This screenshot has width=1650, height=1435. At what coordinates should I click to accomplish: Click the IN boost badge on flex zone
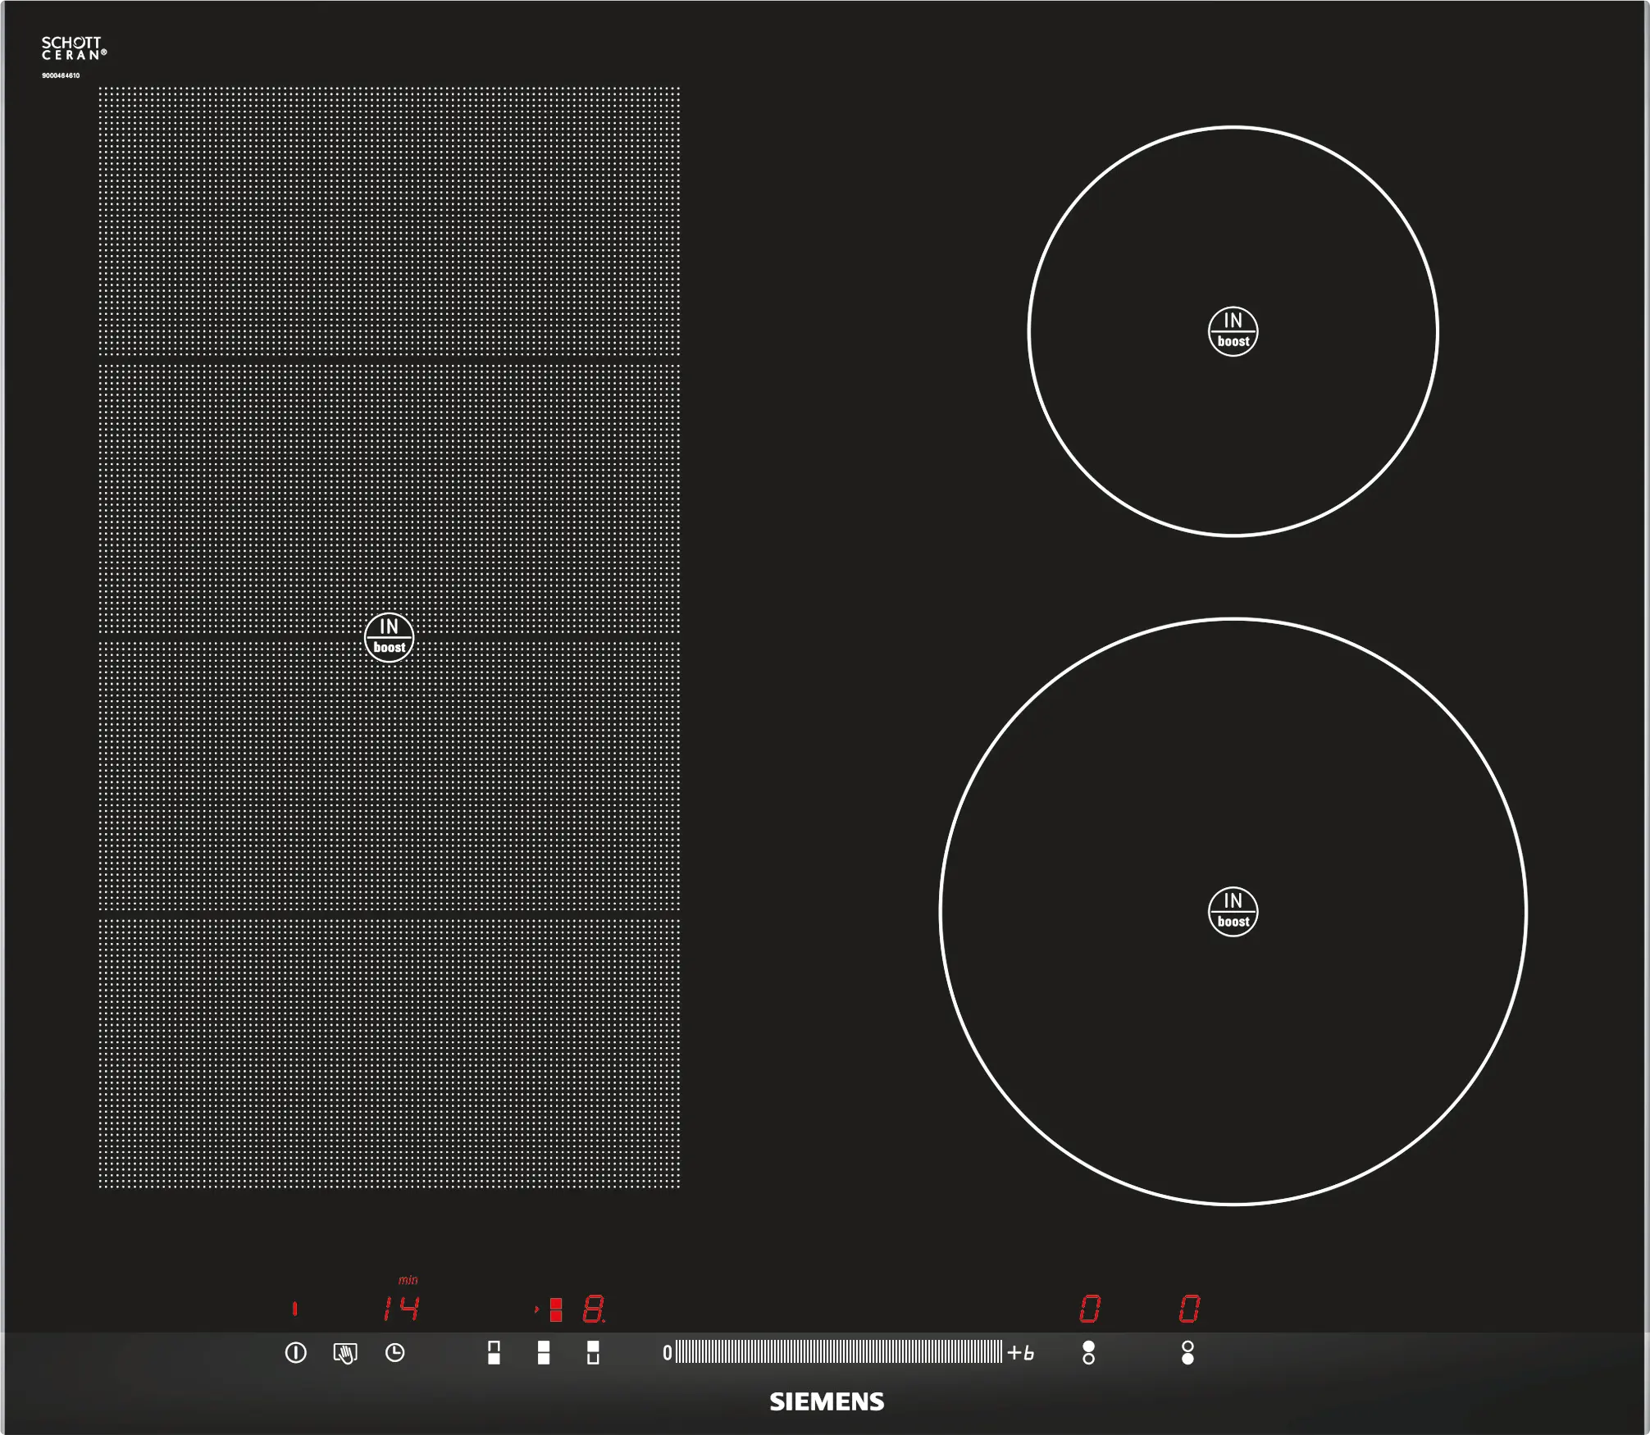389,637
